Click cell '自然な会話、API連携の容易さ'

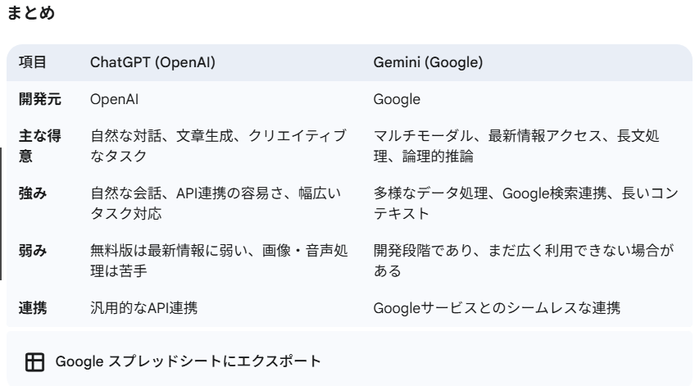click(216, 203)
